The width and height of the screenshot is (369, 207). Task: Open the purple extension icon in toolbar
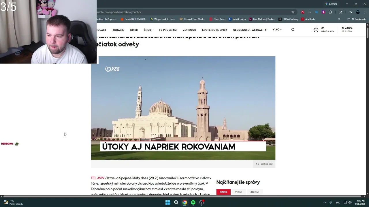323,12
